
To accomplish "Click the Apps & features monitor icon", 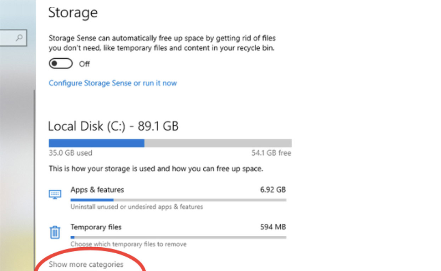I will (55, 194).
